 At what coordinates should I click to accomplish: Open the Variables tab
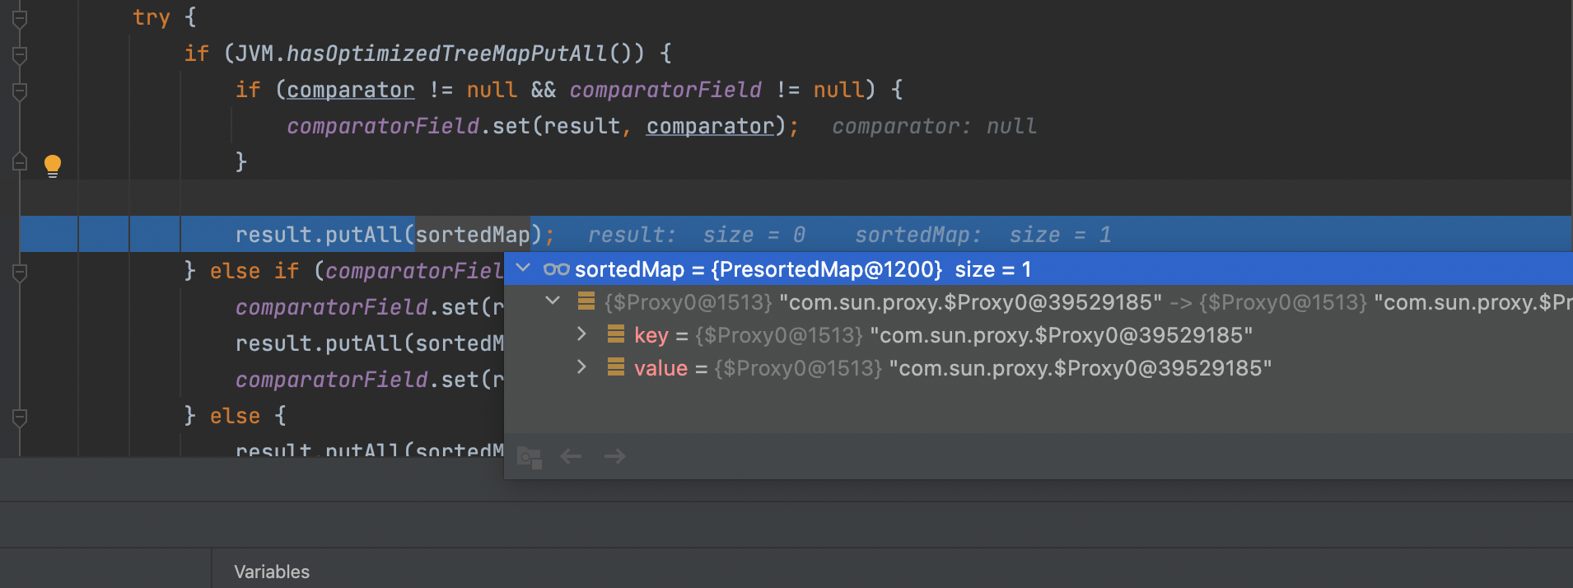[272, 572]
